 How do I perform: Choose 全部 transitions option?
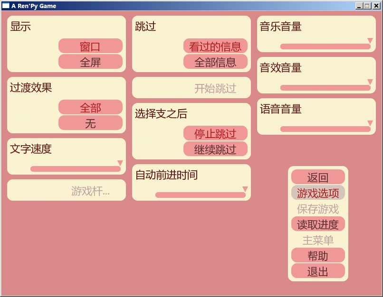coord(90,107)
